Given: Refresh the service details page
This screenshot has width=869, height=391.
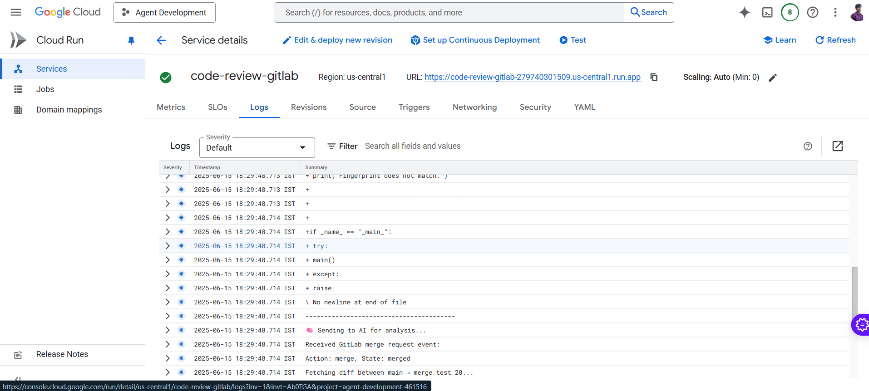Looking at the screenshot, I should click(x=835, y=40).
